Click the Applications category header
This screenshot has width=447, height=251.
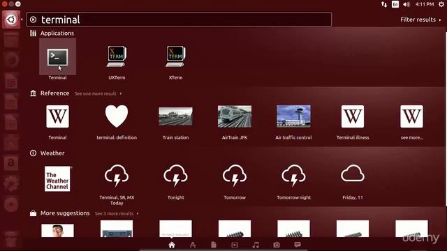pos(57,33)
